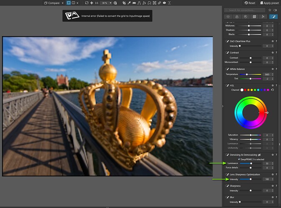The width and height of the screenshot is (281, 208).
Task: Select single image view mode icon
Action: (69, 3)
